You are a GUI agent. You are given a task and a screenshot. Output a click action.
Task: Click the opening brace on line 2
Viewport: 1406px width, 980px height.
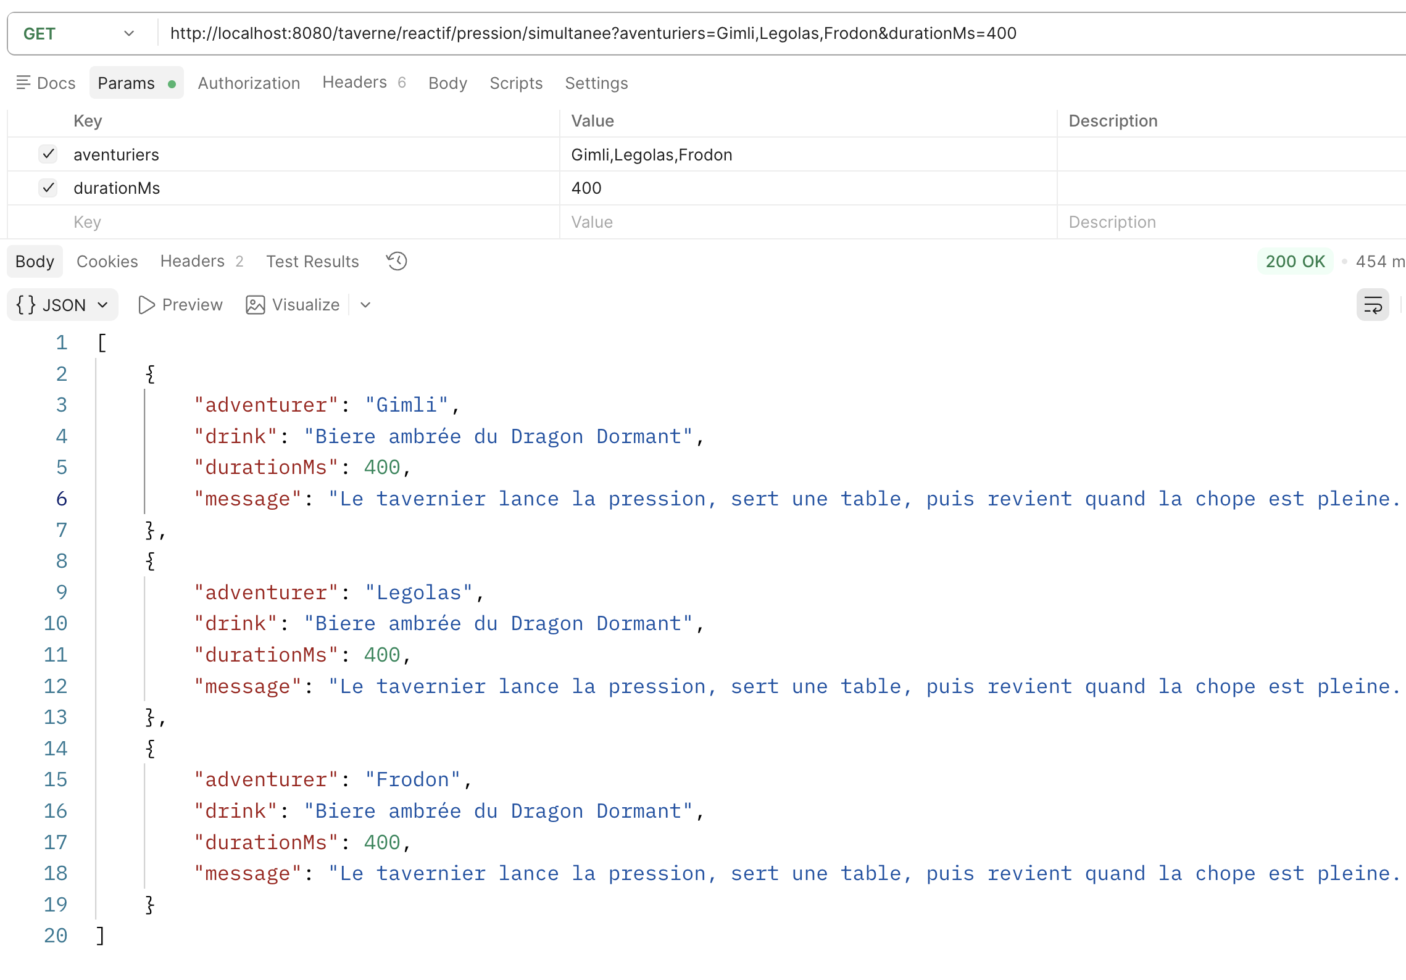click(150, 373)
